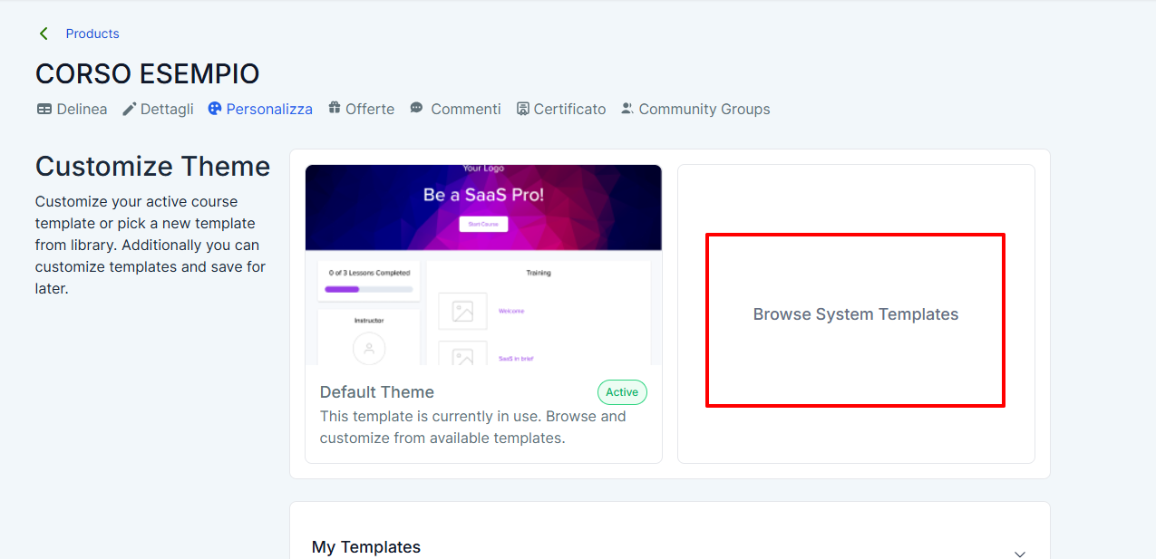Click the lessons completed progress bar
Viewport: 1156px width, 559px height.
[x=369, y=289]
